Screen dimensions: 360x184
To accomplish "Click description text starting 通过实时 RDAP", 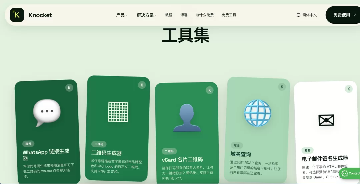I will click(x=255, y=168).
